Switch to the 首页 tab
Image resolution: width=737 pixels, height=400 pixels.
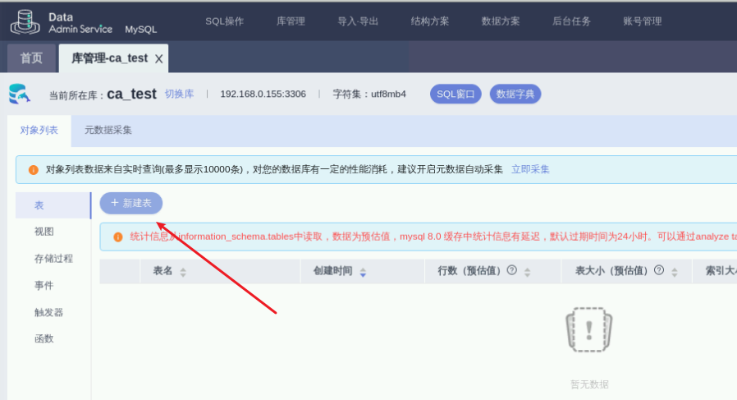pyautogui.click(x=31, y=58)
